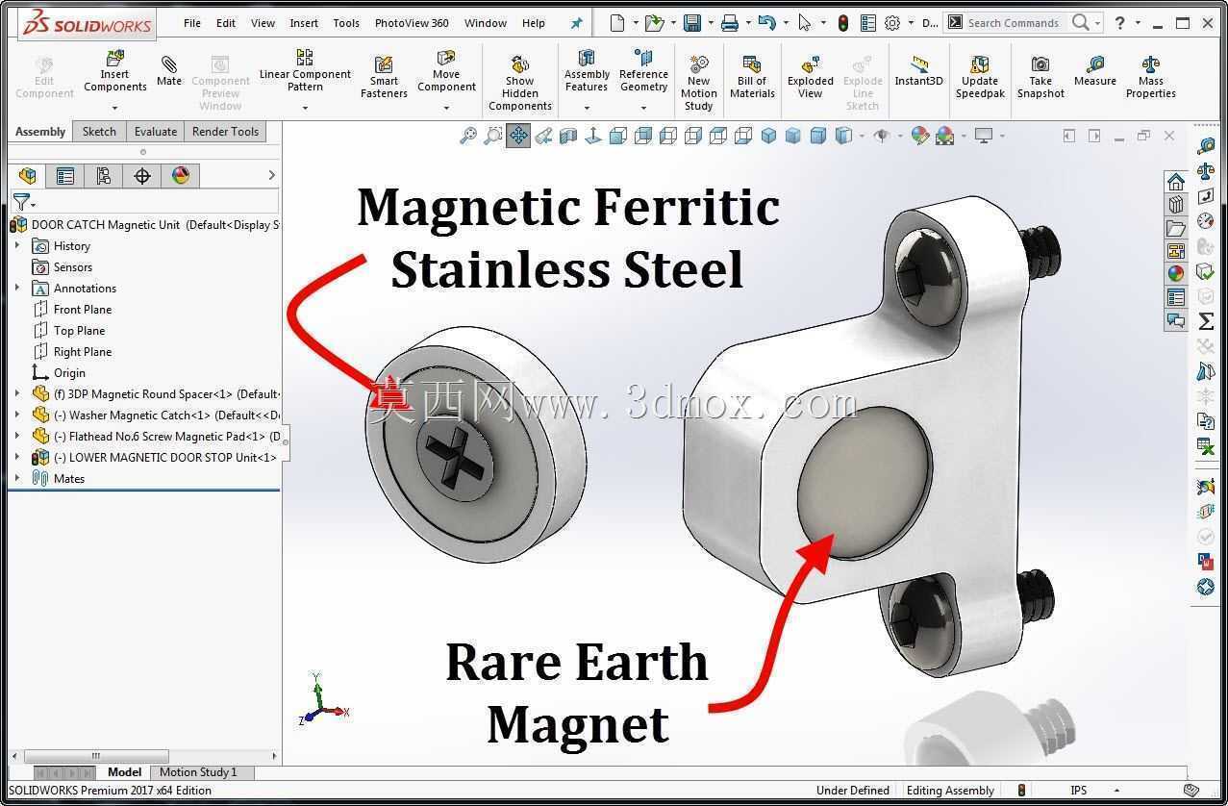Click the Print icon

[730, 23]
